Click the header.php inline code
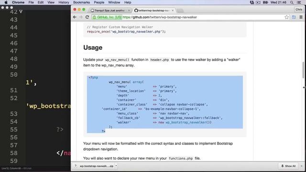Viewport: 306px width, 172px height. (159, 60)
